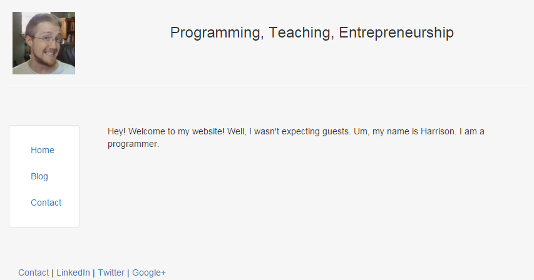
Task: Click the pipe separator between Contact and LinkedIn
Action: click(x=53, y=272)
